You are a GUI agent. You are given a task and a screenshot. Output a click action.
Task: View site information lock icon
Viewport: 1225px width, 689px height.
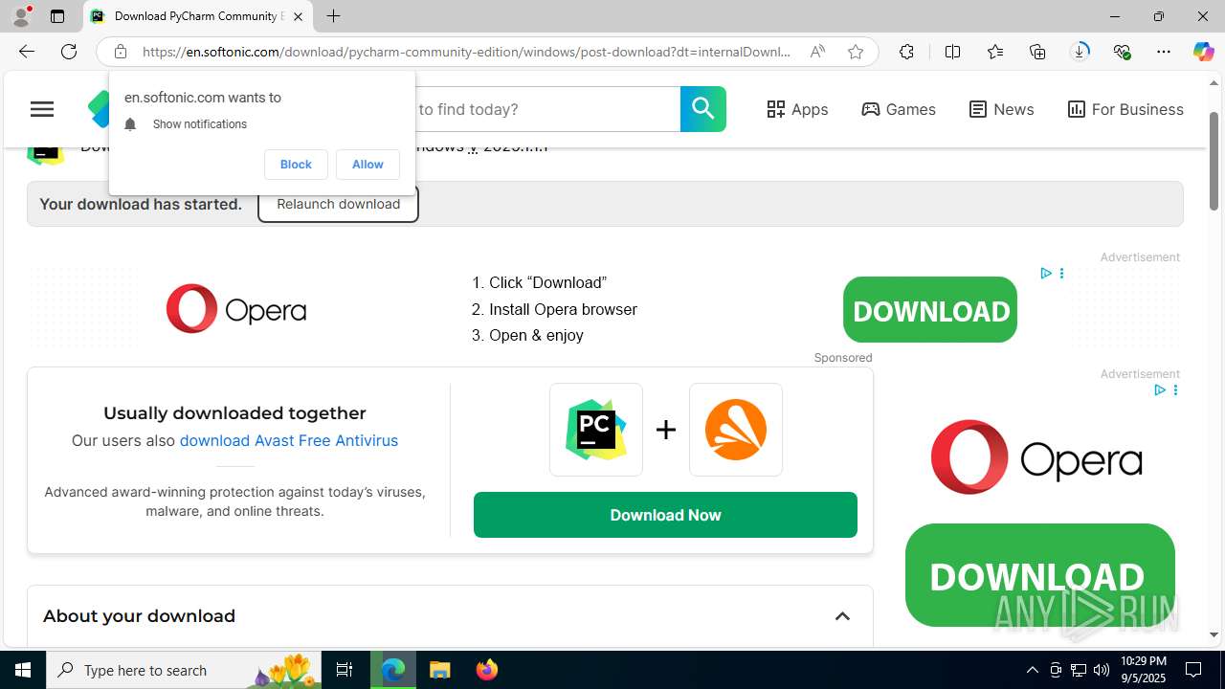(120, 52)
